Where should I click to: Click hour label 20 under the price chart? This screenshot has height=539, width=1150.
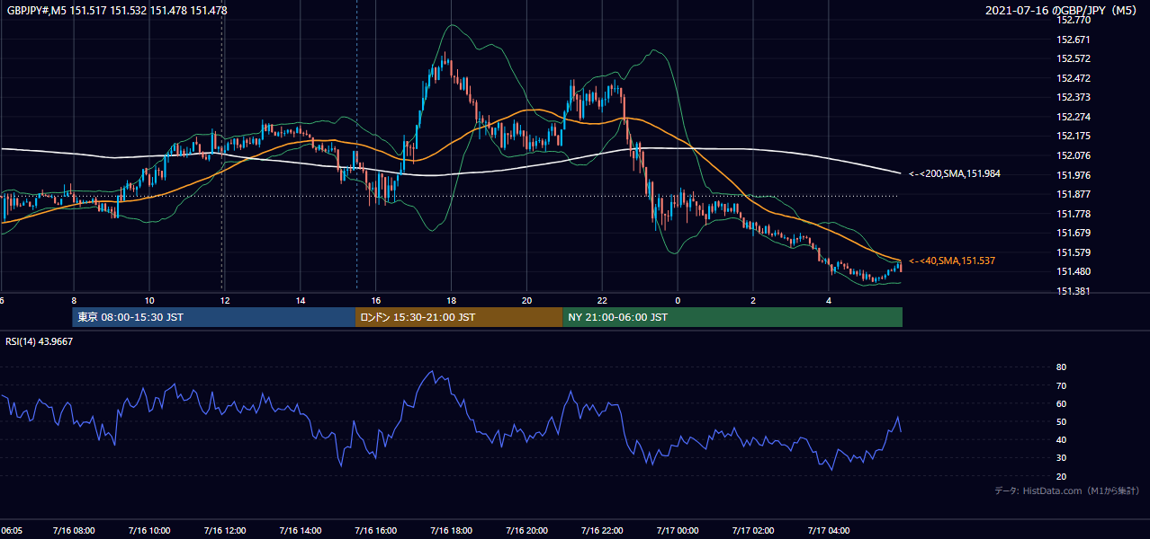[x=527, y=300]
